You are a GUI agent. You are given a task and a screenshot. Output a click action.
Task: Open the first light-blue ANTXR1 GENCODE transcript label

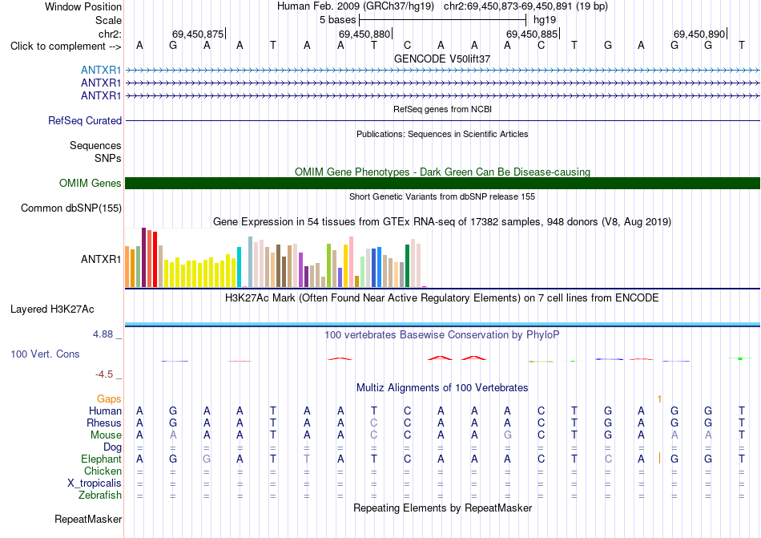point(101,70)
